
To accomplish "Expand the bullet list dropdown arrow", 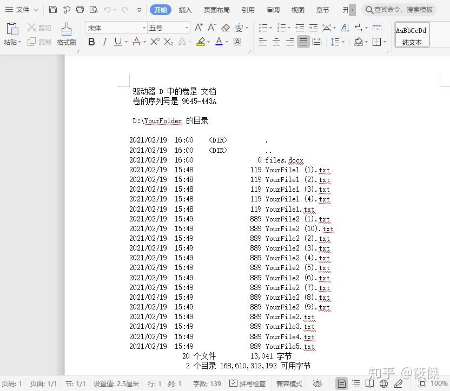I will (x=270, y=28).
